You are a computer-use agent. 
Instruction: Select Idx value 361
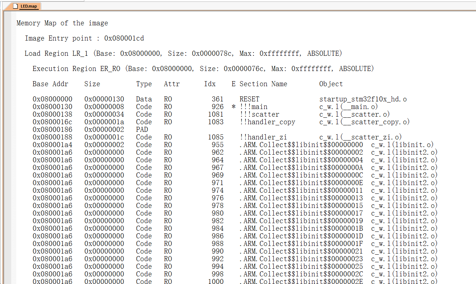coord(218,99)
